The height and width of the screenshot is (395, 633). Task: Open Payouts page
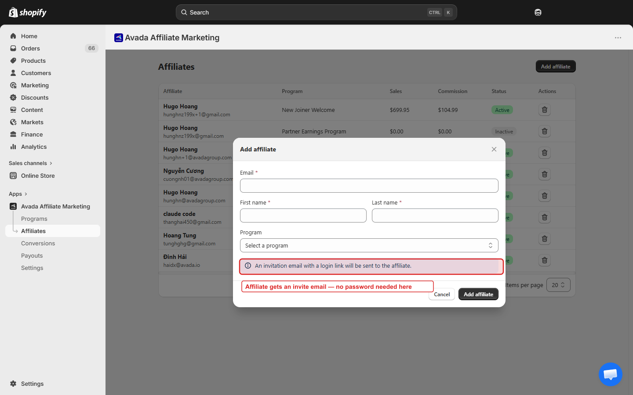32,255
